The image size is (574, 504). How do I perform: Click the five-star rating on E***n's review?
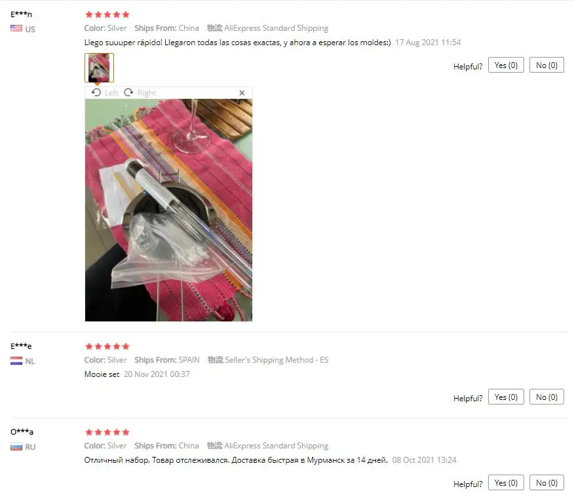107,14
